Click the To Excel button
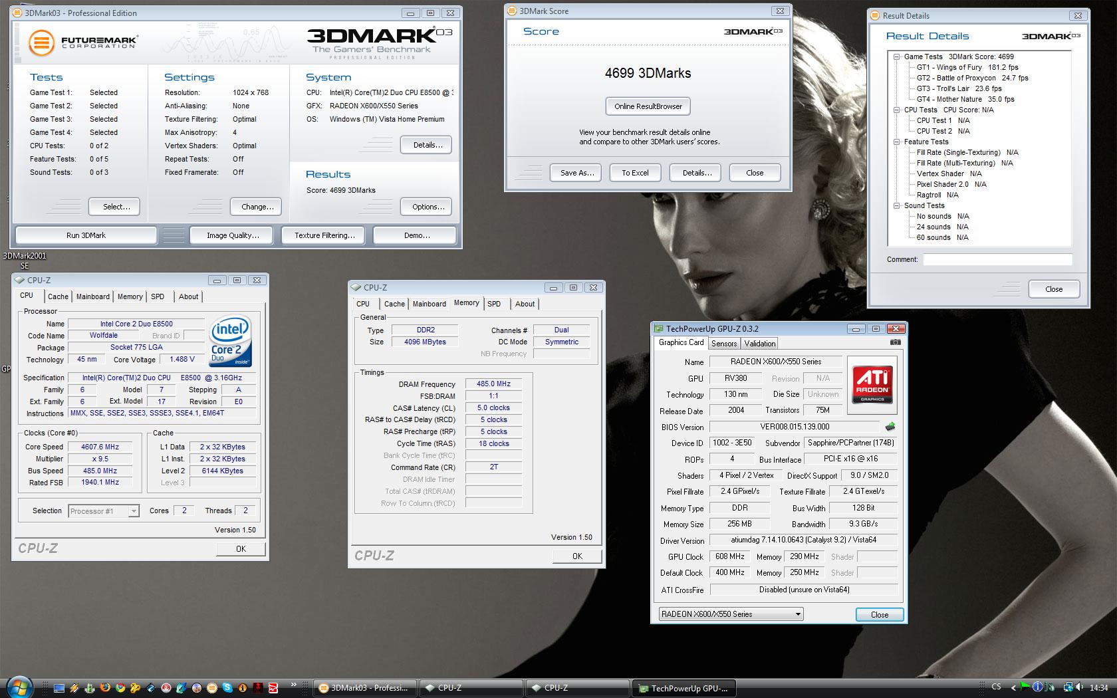The height and width of the screenshot is (698, 1117). pyautogui.click(x=635, y=173)
